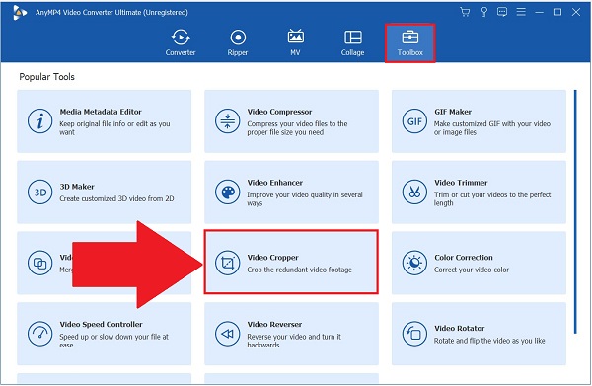This screenshot has width=592, height=386.
Task: Click 'Correct your video color' description
Action: tap(472, 270)
